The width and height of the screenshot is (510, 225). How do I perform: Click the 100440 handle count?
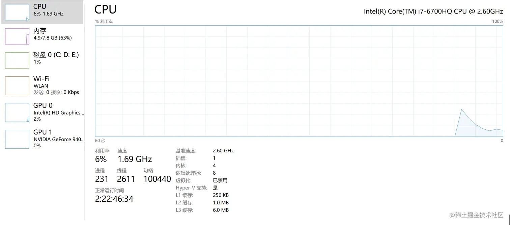pyautogui.click(x=157, y=179)
